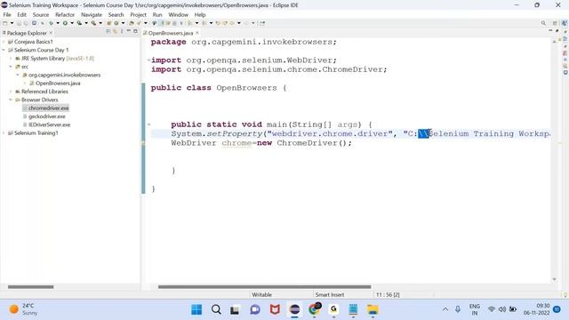Show hidden system tray icons

click(x=445, y=309)
